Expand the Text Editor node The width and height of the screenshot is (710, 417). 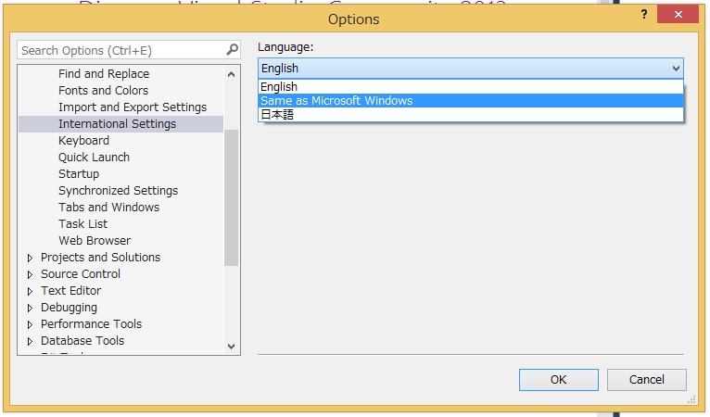pyautogui.click(x=30, y=291)
